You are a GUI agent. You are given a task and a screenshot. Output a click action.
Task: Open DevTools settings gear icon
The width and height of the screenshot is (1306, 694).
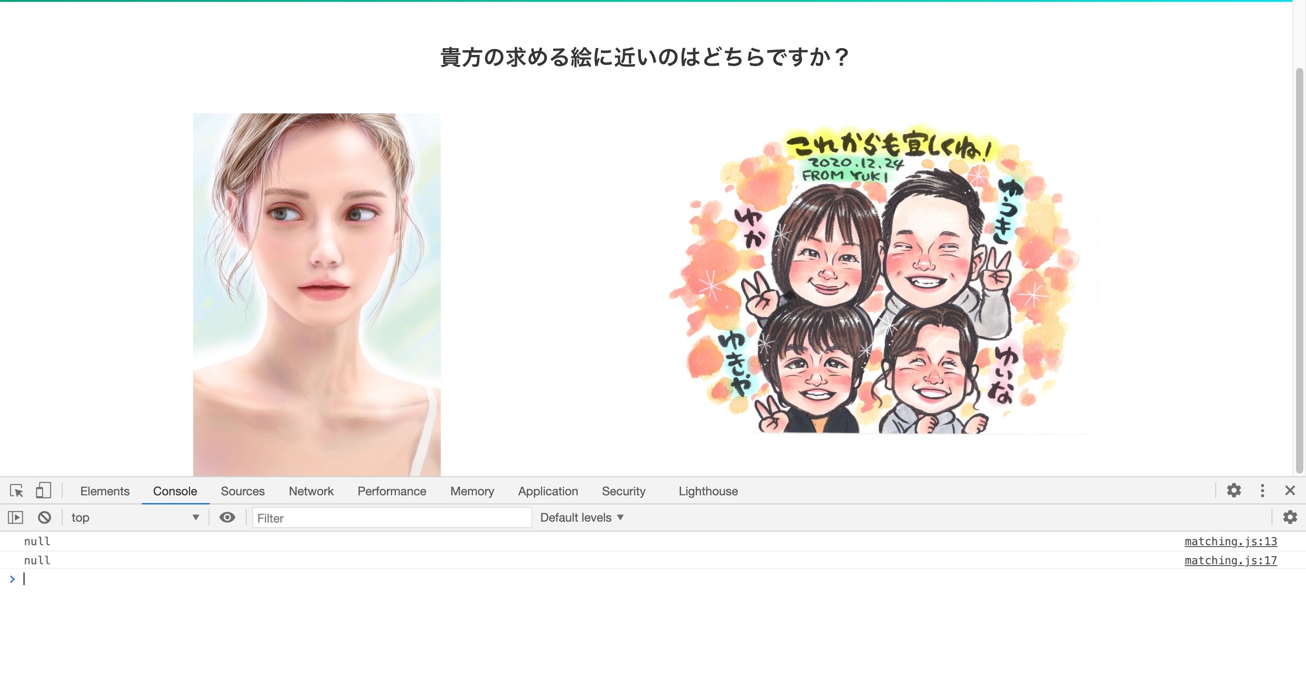[1233, 491]
